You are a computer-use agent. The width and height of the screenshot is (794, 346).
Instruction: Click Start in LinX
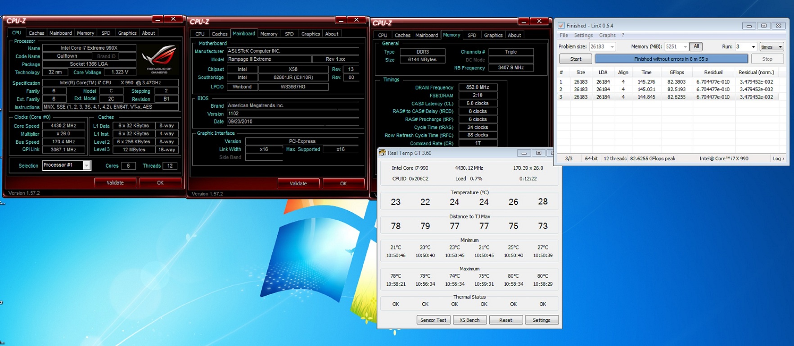tap(576, 59)
